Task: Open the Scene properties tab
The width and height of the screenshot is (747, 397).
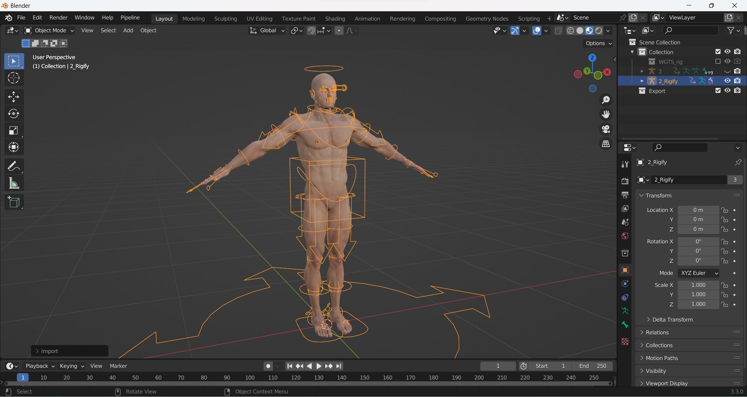Action: click(625, 222)
